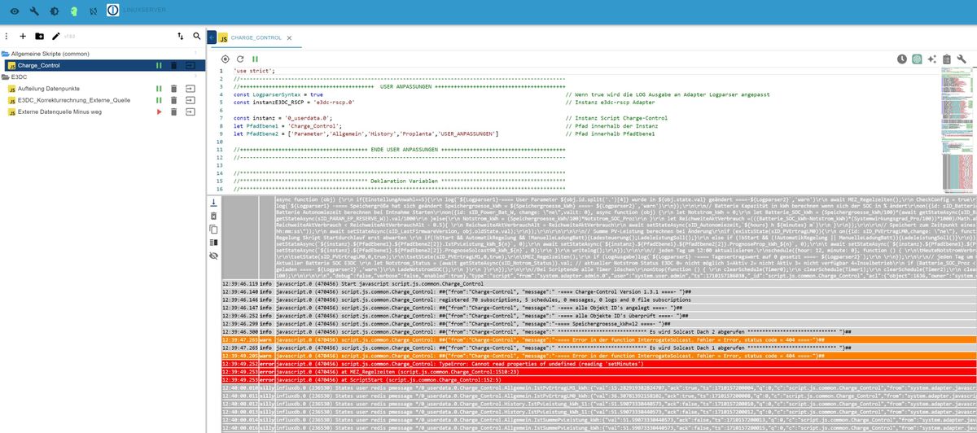Toggle log column layout icon
The height and width of the screenshot is (433, 977).
point(213,242)
